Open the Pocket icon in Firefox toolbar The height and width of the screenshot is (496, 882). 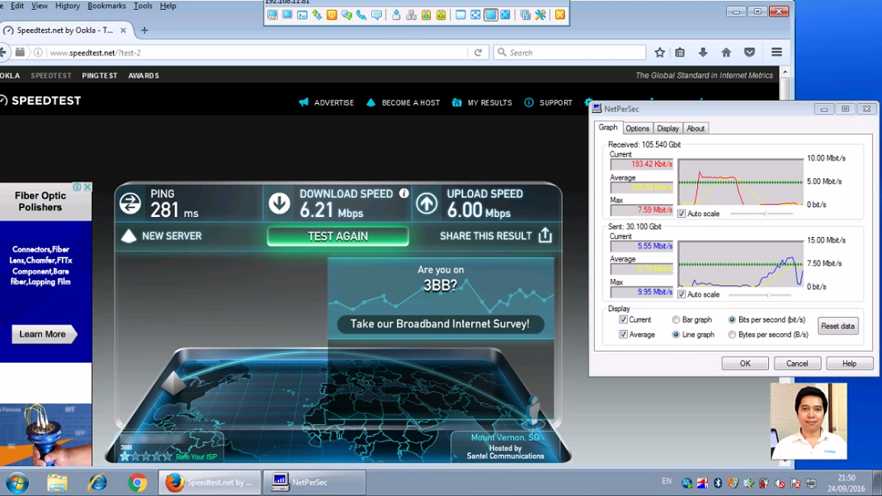pyautogui.click(x=750, y=52)
